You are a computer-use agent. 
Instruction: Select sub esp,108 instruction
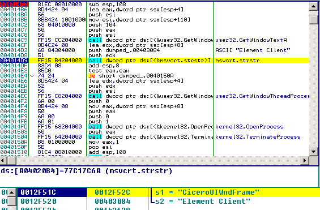coord(107,5)
